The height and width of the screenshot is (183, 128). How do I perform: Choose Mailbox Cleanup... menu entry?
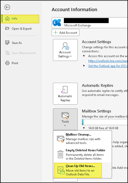[x=82, y=139]
